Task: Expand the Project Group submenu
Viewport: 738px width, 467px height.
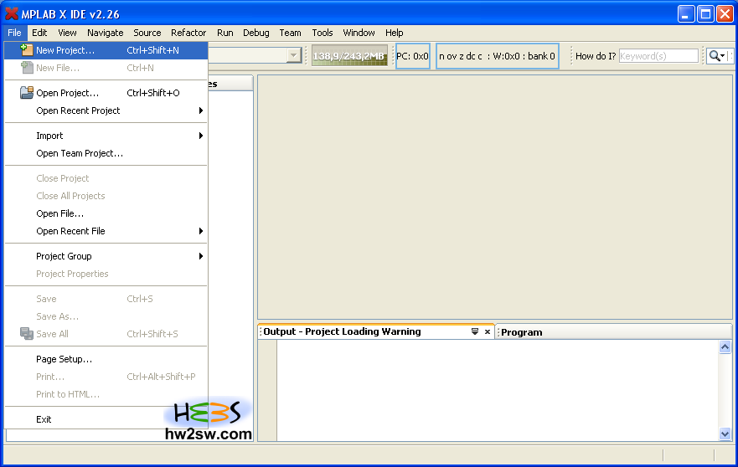Action: (x=106, y=256)
